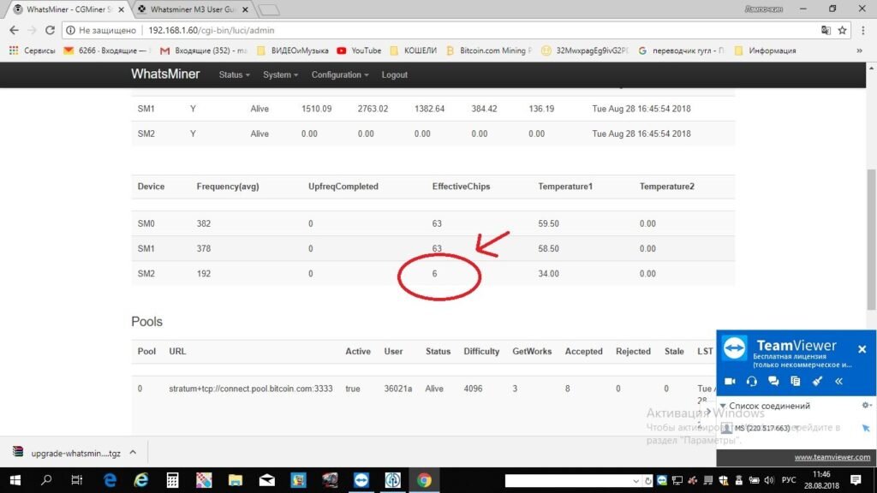Open the clock showing 11:46
The width and height of the screenshot is (877, 493).
821,480
